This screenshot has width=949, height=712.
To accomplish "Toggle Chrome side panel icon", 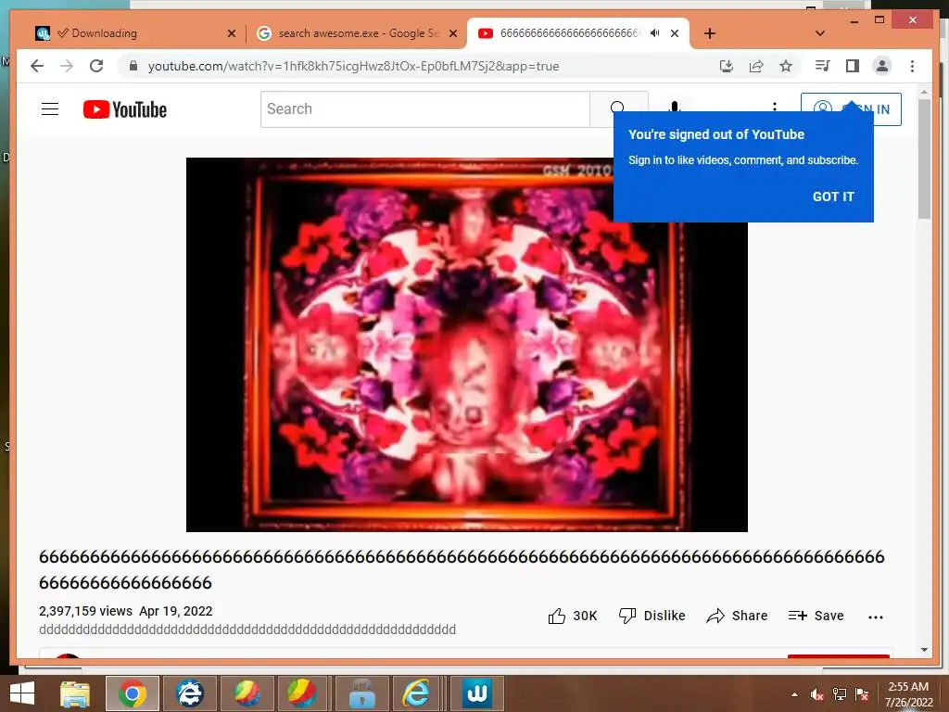I will tap(853, 66).
